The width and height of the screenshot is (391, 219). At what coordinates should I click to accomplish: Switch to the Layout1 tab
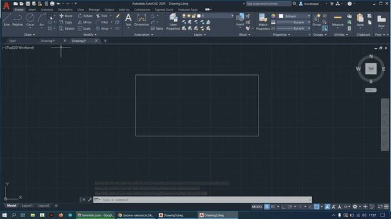[x=27, y=206]
